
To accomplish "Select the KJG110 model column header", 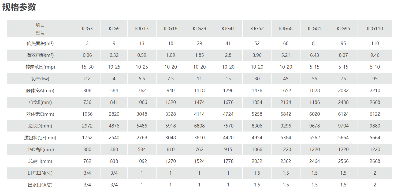I will click(x=375, y=29).
